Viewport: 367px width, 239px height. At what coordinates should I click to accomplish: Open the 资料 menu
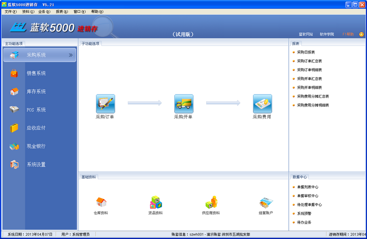(28, 12)
